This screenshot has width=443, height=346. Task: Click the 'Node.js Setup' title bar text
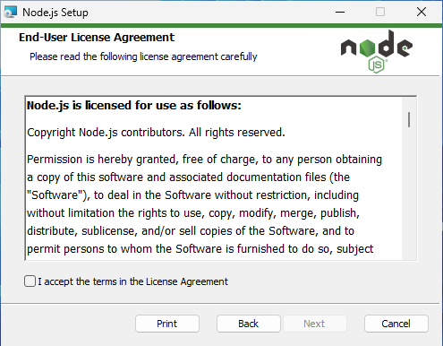pos(55,13)
